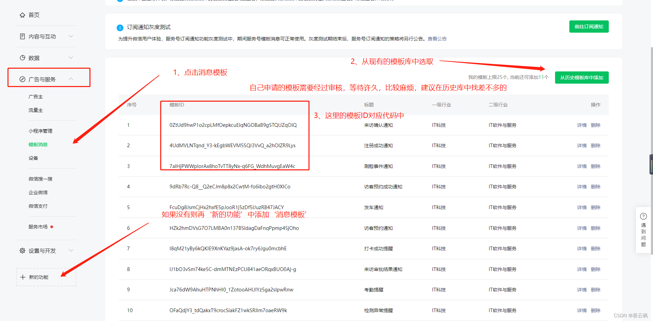Click the 模板ID column header

click(177, 105)
